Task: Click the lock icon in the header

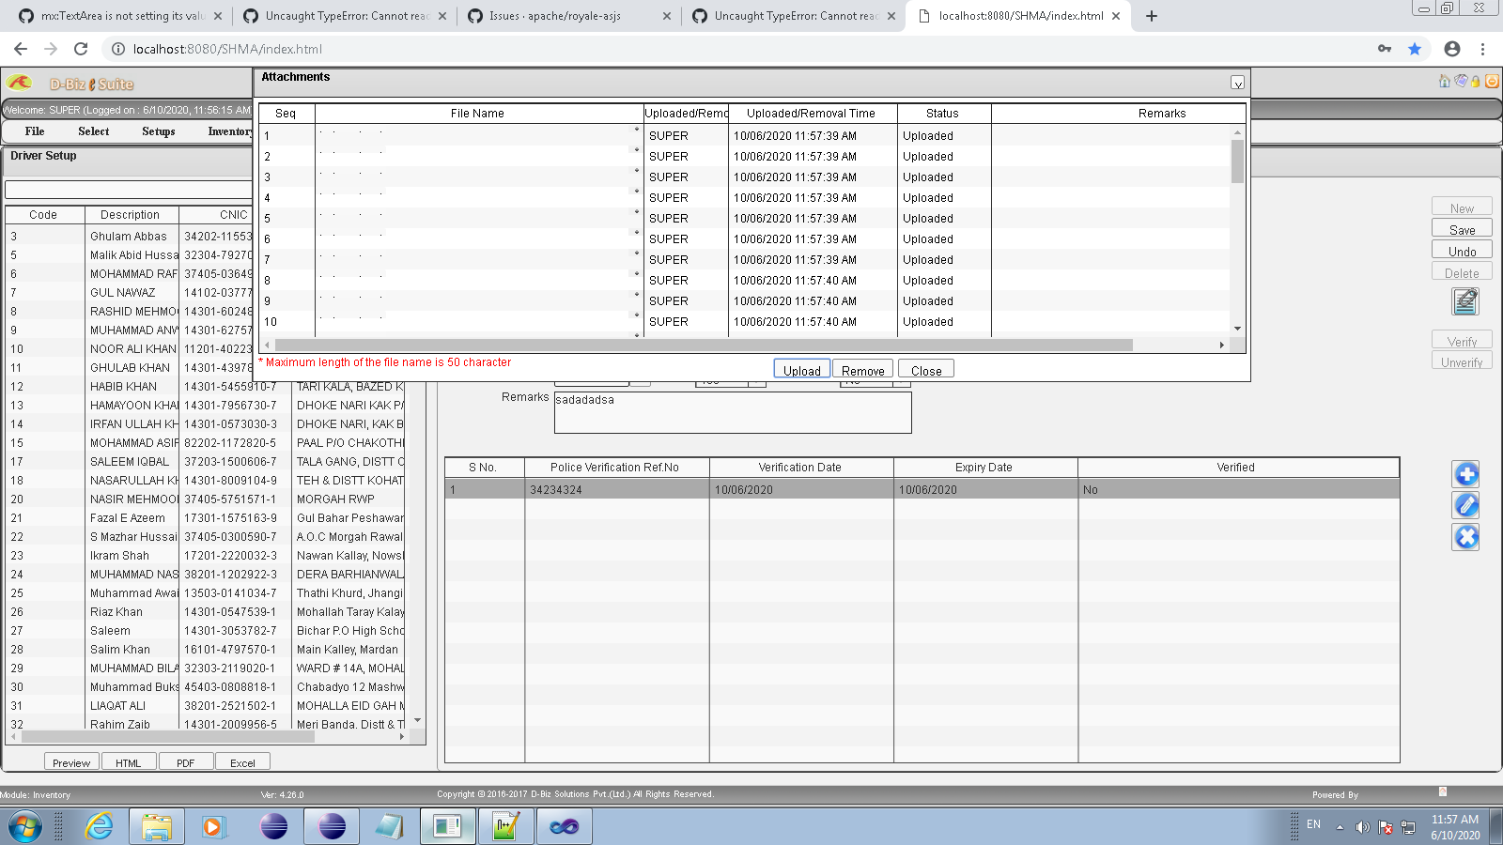Action: [x=1476, y=82]
